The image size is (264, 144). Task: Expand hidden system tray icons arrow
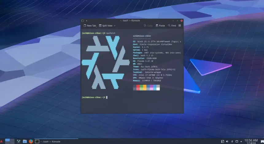point(241,142)
